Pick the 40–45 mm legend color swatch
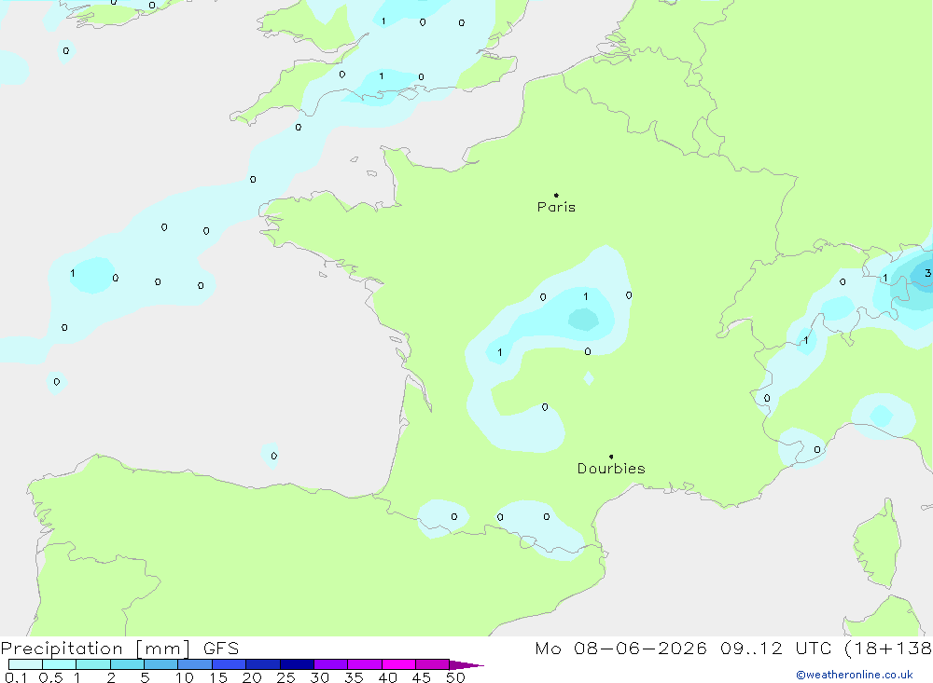This screenshot has height=683, width=933. click(x=398, y=664)
